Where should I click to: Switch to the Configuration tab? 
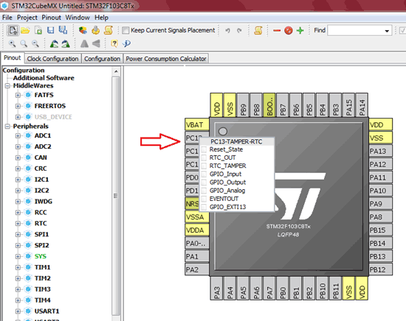(x=103, y=59)
